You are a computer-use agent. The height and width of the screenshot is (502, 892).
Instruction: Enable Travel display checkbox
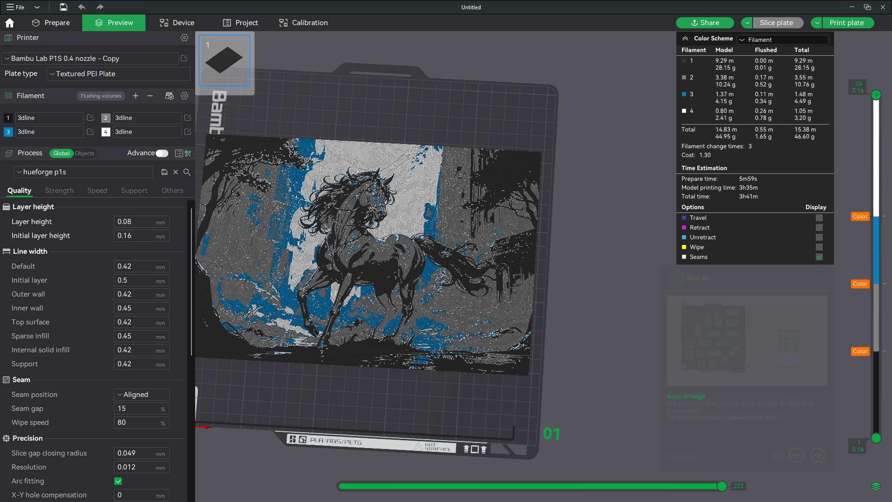[819, 218]
